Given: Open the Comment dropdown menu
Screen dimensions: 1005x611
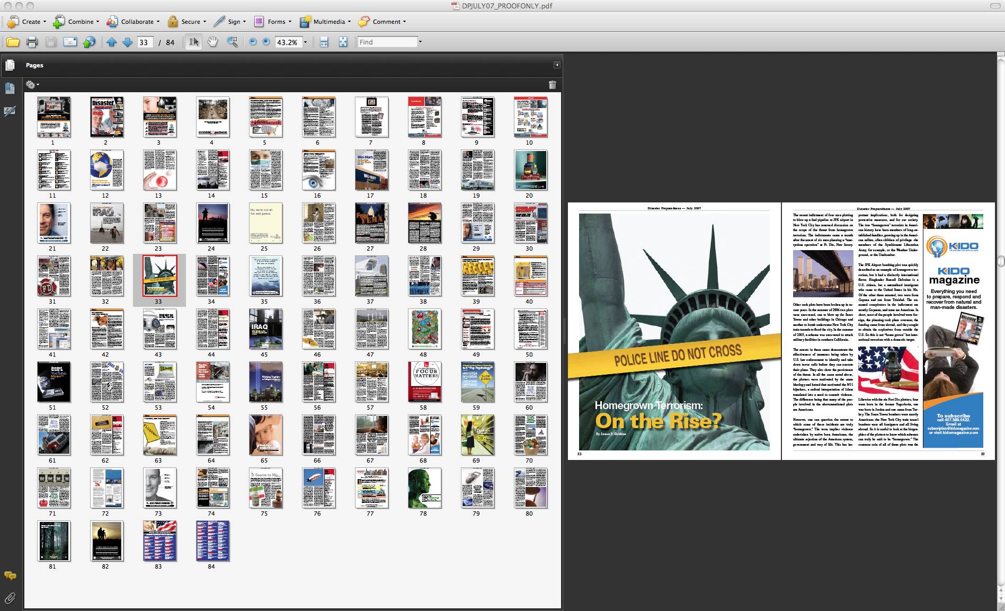Looking at the screenshot, I should (x=382, y=22).
